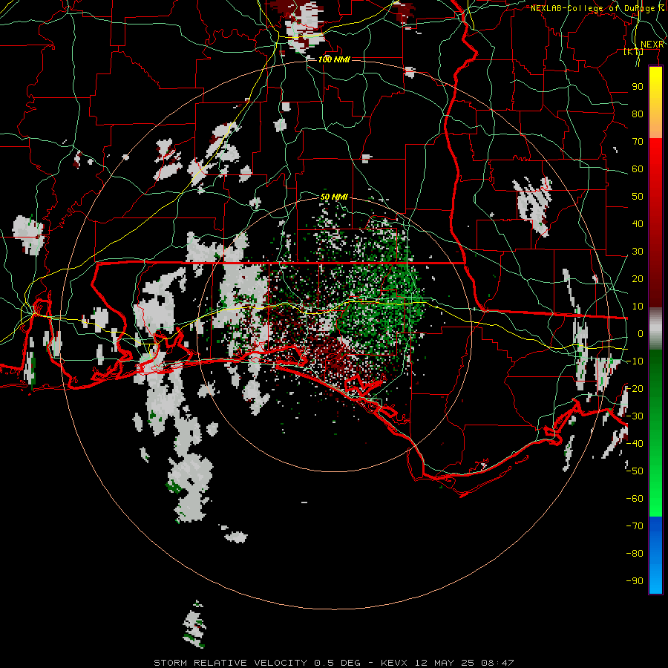Image resolution: width=668 pixels, height=668 pixels.
Task: Click the 10 value on the velocity scale
Action: pyautogui.click(x=638, y=307)
